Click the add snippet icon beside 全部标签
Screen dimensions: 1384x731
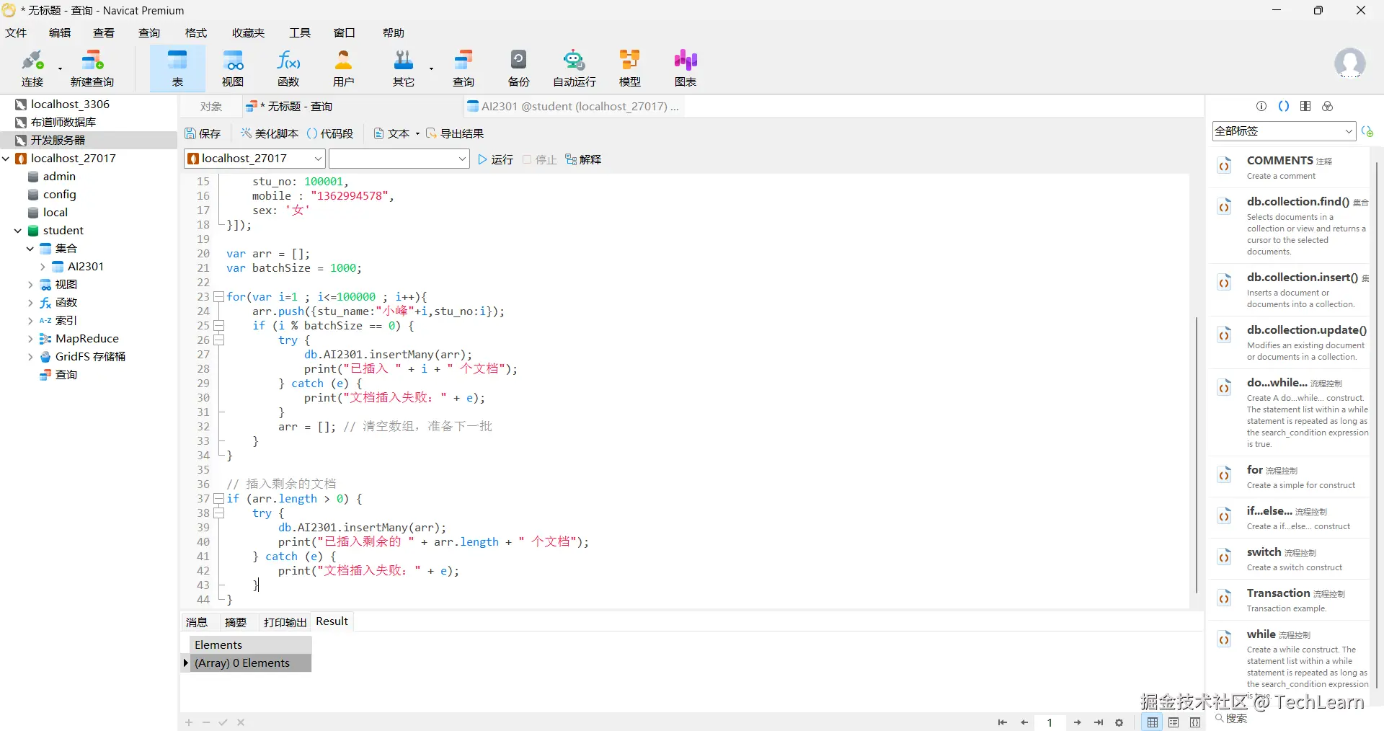tap(1367, 131)
